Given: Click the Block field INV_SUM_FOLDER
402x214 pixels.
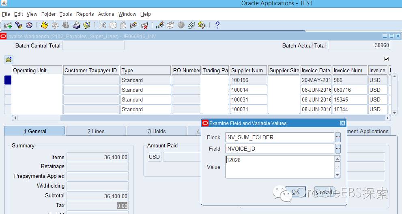Looking at the screenshot, I should (x=280, y=137).
